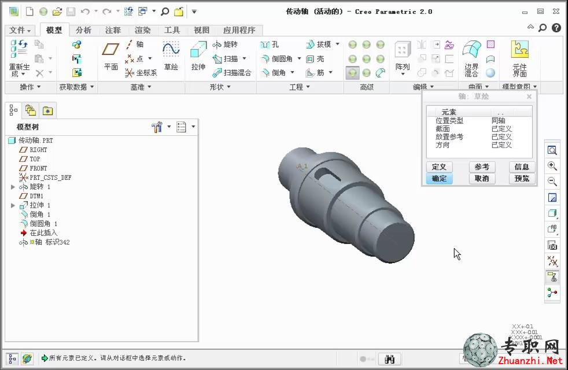The width and height of the screenshot is (568, 370).
Task: Click the 参考 button in dialog
Action: pos(482,167)
